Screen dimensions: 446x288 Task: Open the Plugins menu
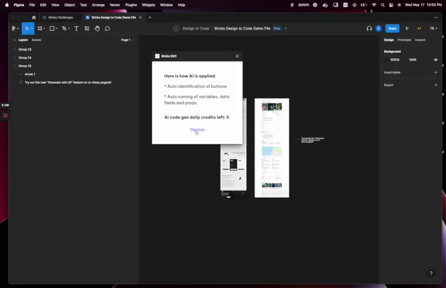[x=131, y=5]
